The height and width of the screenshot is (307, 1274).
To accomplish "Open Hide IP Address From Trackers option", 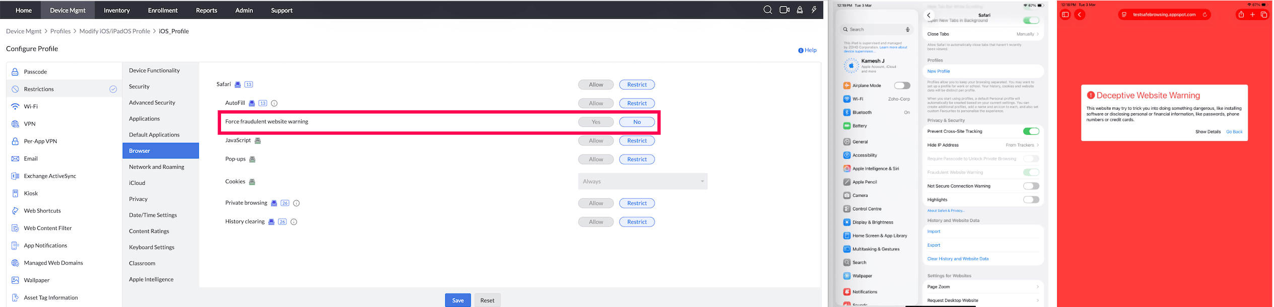I will (983, 145).
